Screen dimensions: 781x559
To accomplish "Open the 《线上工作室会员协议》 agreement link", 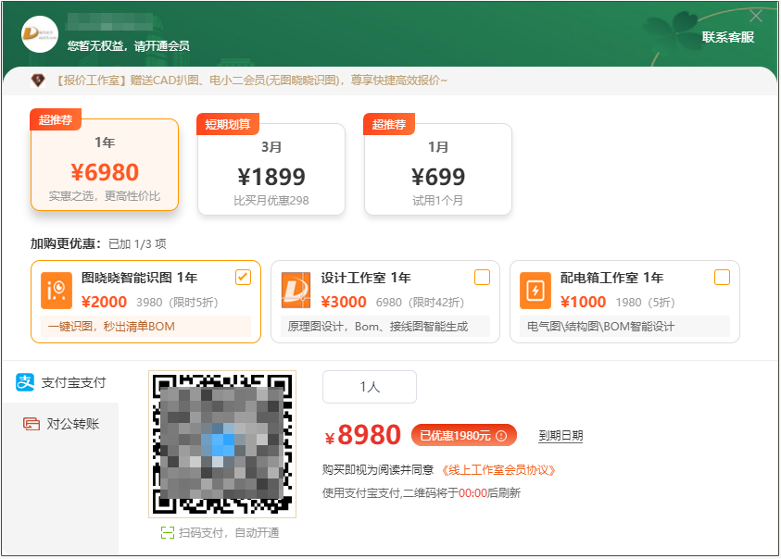I will point(498,470).
